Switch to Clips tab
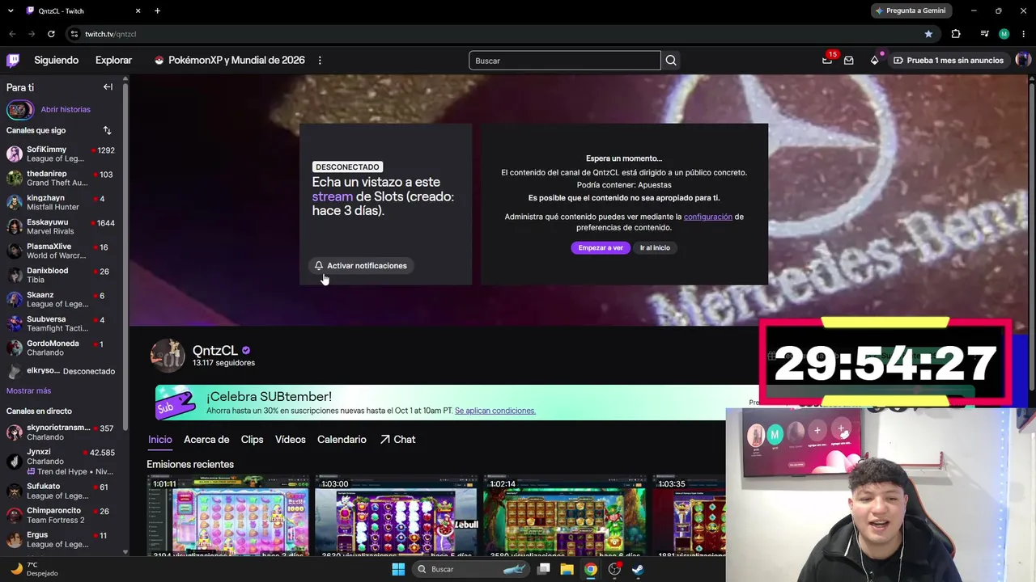Viewport: 1036px width, 582px height. point(253,440)
